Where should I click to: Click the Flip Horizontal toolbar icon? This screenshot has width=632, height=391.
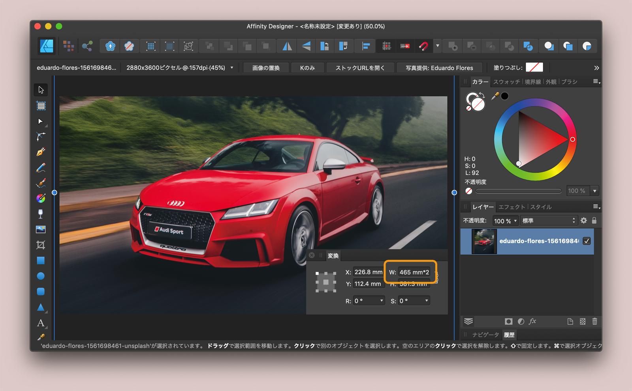click(287, 46)
